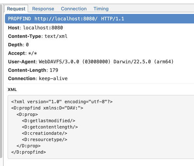Click the D:propfind opening tag line
This screenshot has height=166, width=194.
click(x=47, y=108)
